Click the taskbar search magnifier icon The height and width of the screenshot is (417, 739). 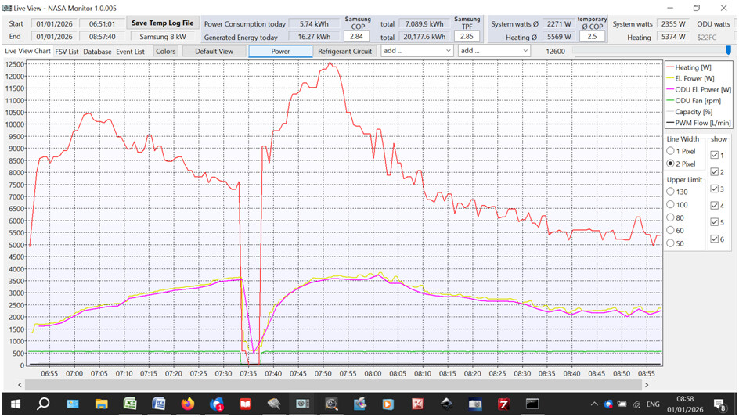[43, 404]
